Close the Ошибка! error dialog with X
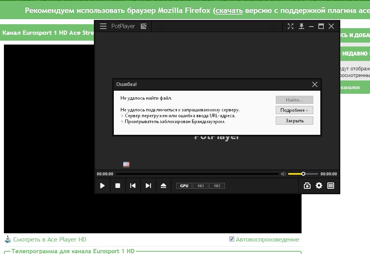The image size is (370, 254). (x=315, y=84)
